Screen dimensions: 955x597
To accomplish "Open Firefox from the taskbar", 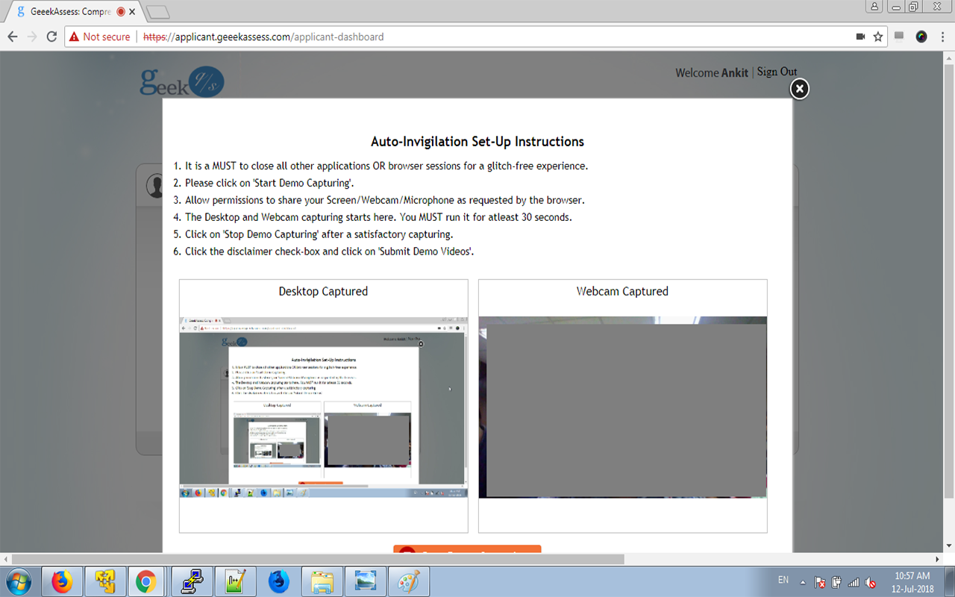I will point(62,581).
